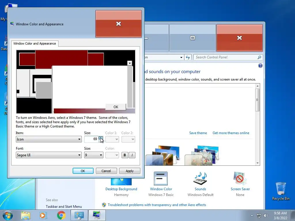Open the font Size dropdown showing 9
Viewport: 295px width, 221px height.
94,155
